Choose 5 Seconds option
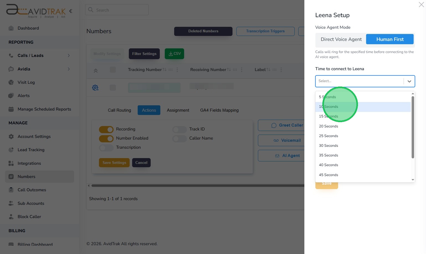Viewport: 426px width, 254px height. click(363, 97)
